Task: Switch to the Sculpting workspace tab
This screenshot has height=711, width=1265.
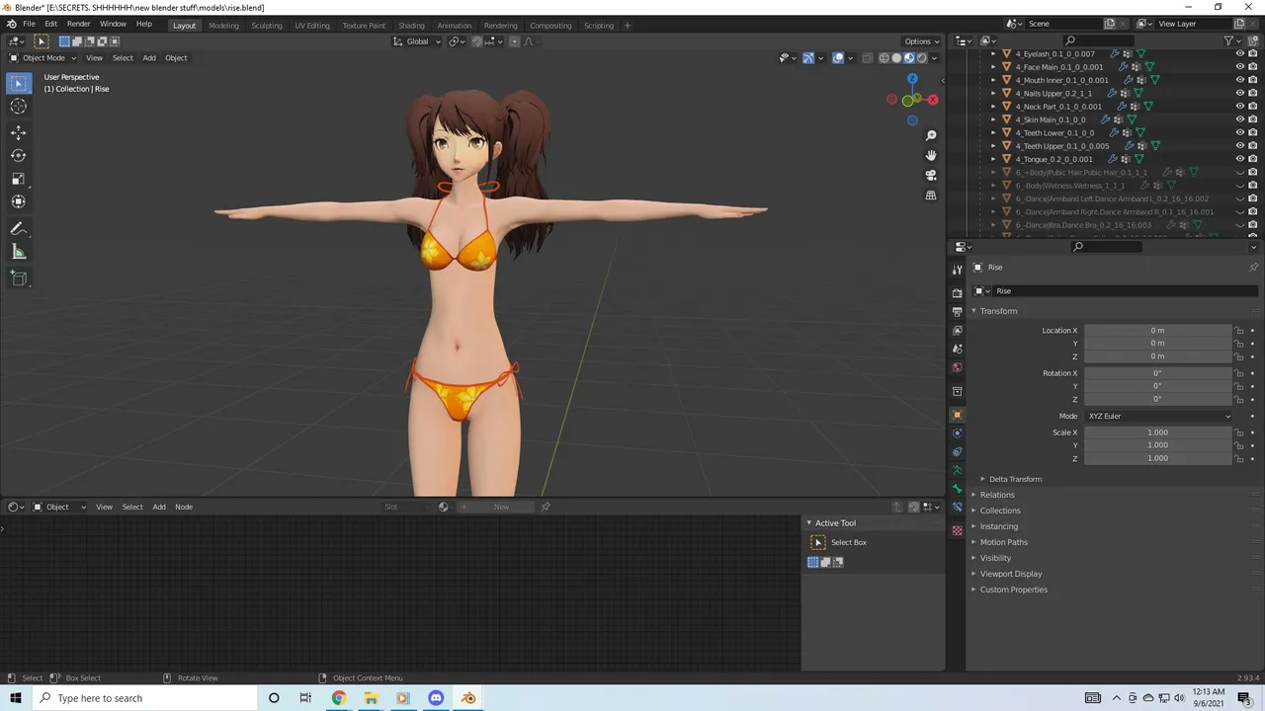Action: (267, 26)
